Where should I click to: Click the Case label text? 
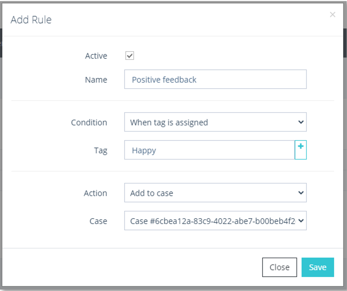(98, 221)
